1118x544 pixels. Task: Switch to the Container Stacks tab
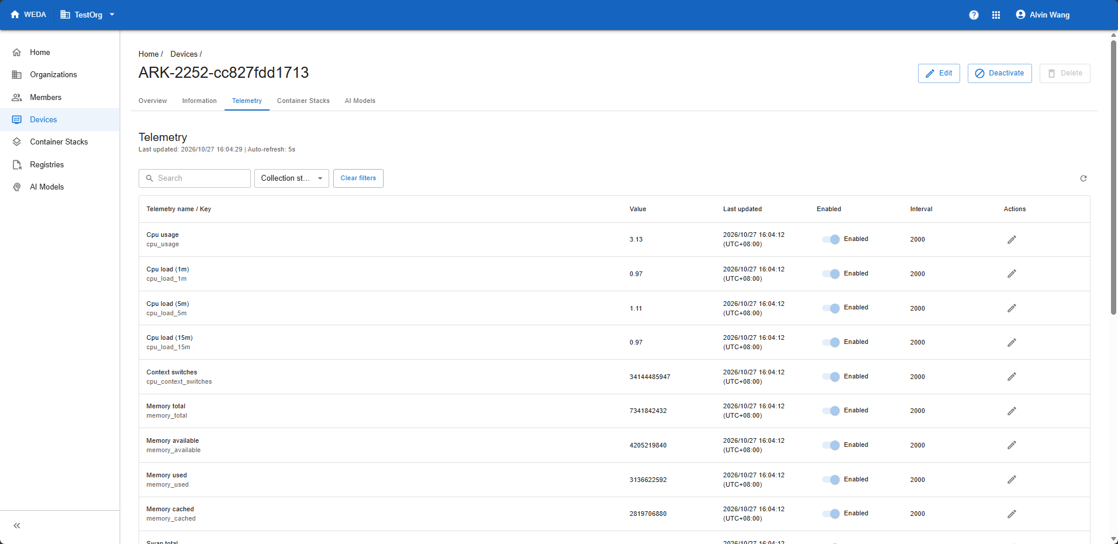pos(303,101)
